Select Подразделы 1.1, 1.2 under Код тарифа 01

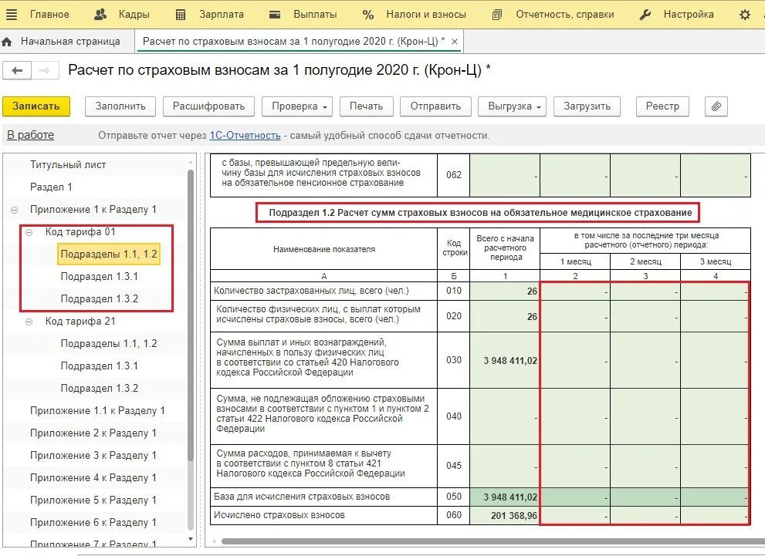click(109, 254)
